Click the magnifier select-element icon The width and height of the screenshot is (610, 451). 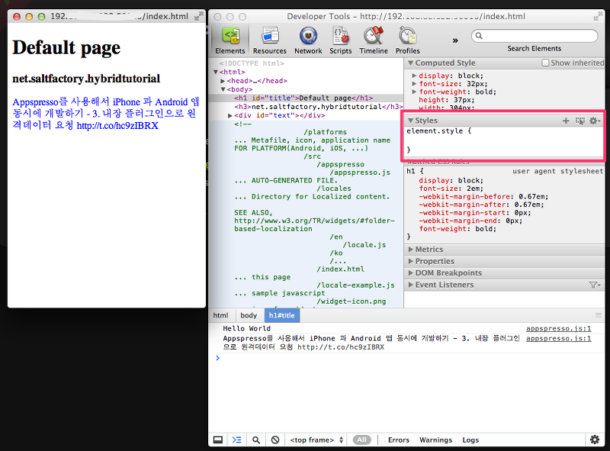click(x=256, y=440)
